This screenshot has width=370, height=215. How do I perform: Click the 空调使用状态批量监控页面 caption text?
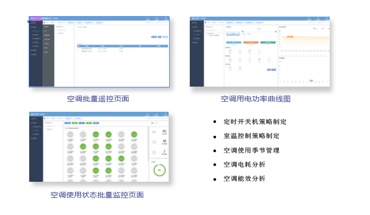pyautogui.click(x=97, y=194)
